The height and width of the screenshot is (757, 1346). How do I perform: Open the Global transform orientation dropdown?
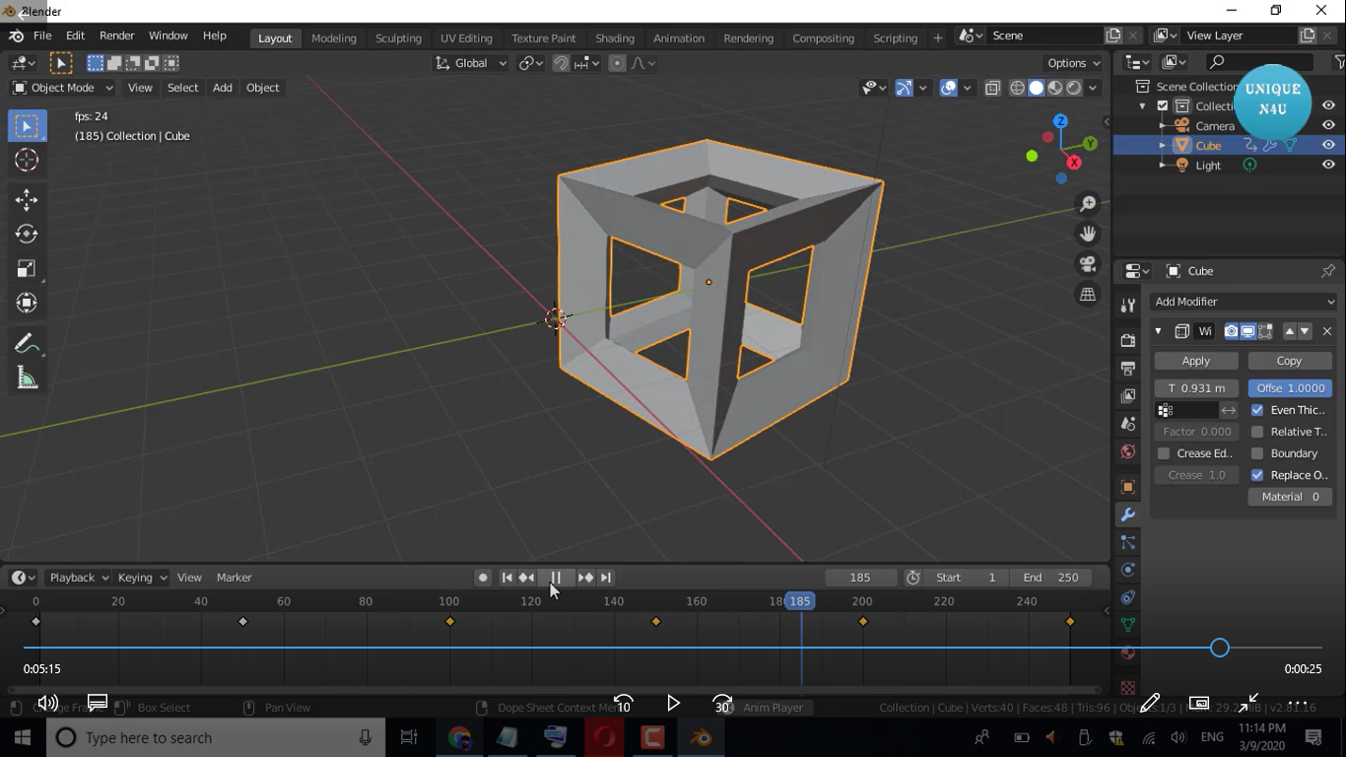point(471,63)
